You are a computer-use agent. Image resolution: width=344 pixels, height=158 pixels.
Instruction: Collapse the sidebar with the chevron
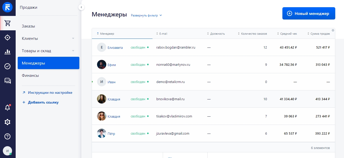[81, 7]
